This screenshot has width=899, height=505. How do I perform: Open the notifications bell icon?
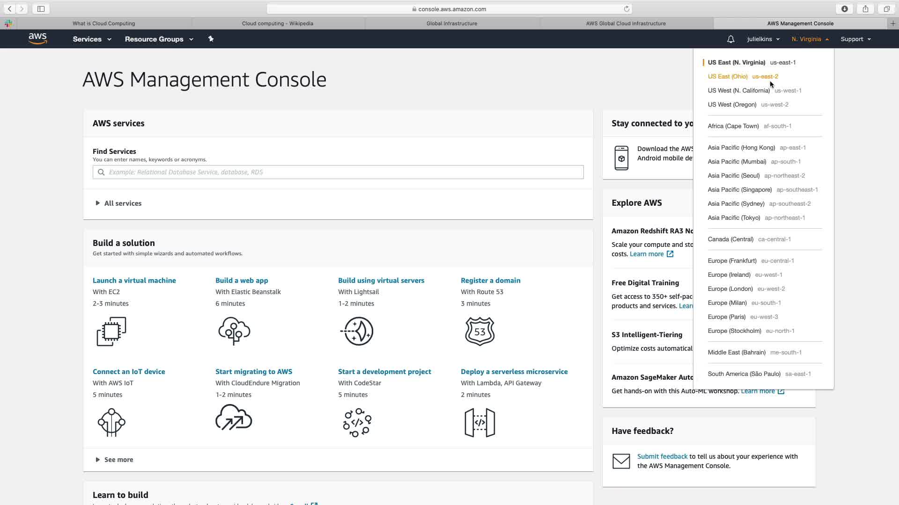[730, 39]
